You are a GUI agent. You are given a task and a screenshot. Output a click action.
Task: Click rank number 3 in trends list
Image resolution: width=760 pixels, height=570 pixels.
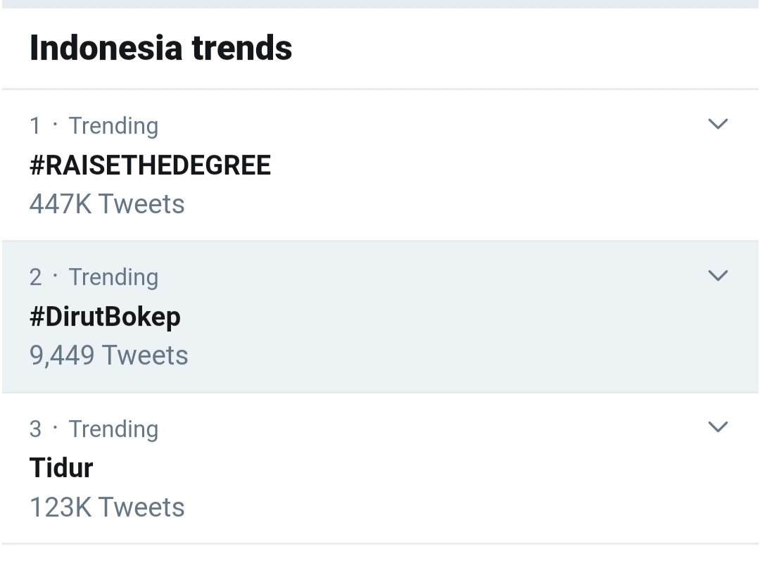point(35,429)
